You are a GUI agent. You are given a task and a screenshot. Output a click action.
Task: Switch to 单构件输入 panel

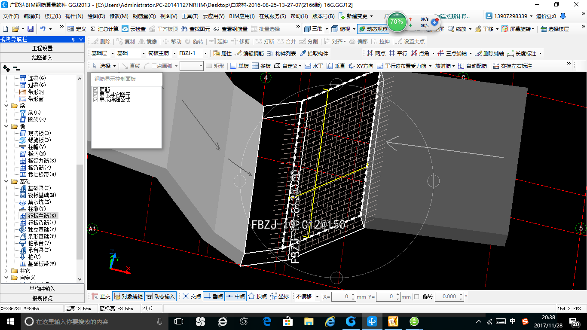pos(43,289)
